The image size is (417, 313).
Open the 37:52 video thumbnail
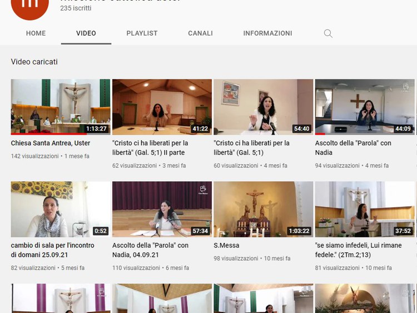click(x=365, y=209)
